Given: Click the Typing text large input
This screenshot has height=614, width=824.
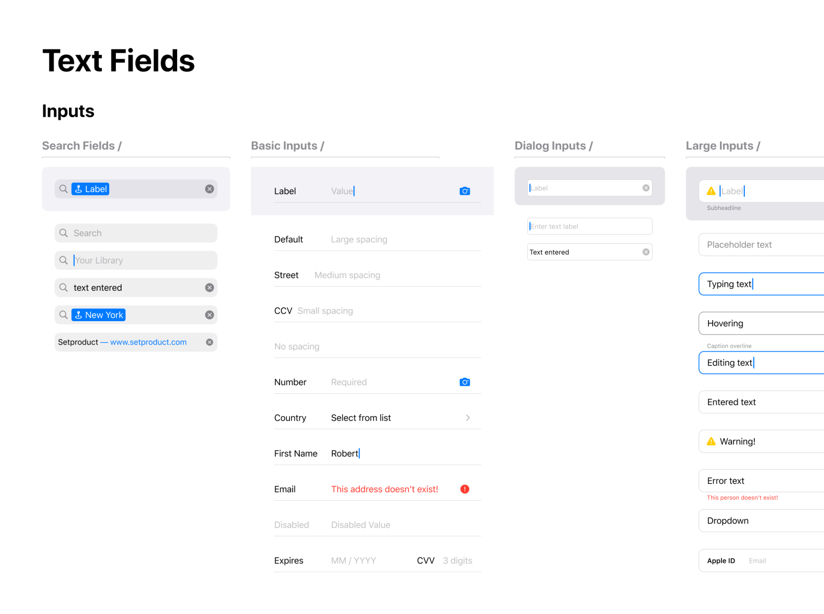Looking at the screenshot, I should click(x=761, y=284).
